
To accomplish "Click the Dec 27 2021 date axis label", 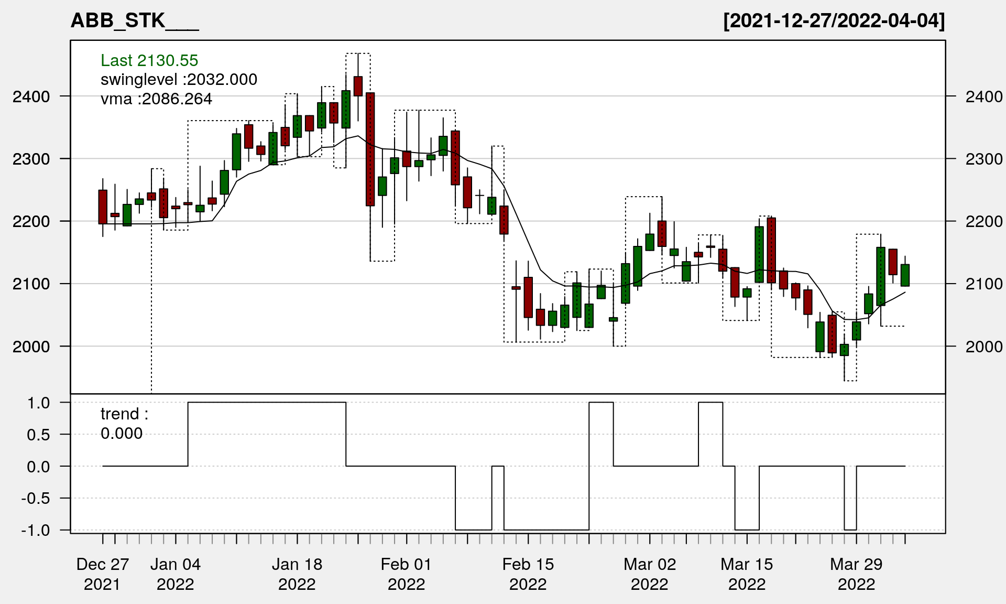I will [102, 574].
